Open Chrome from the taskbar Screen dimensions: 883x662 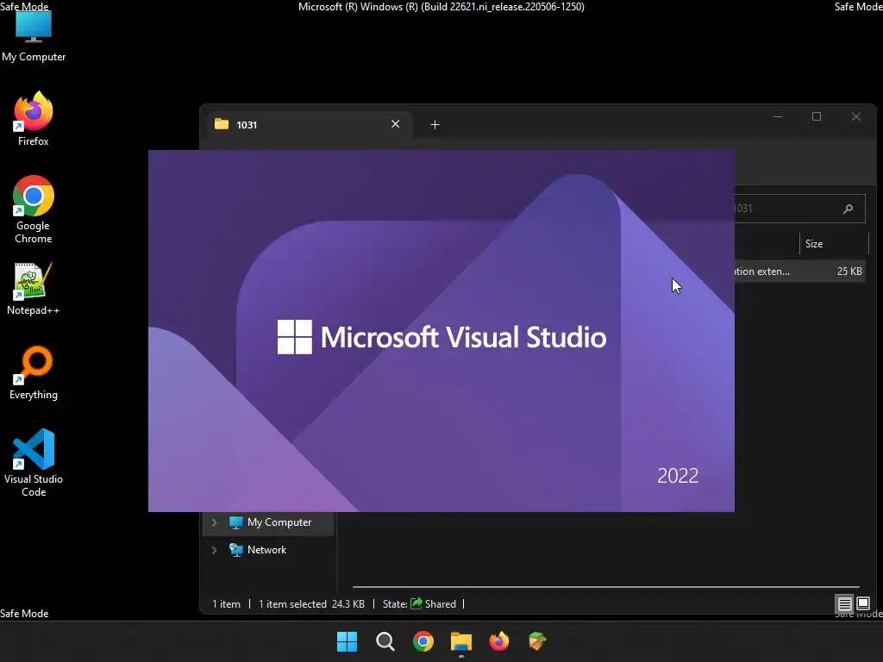click(x=423, y=641)
